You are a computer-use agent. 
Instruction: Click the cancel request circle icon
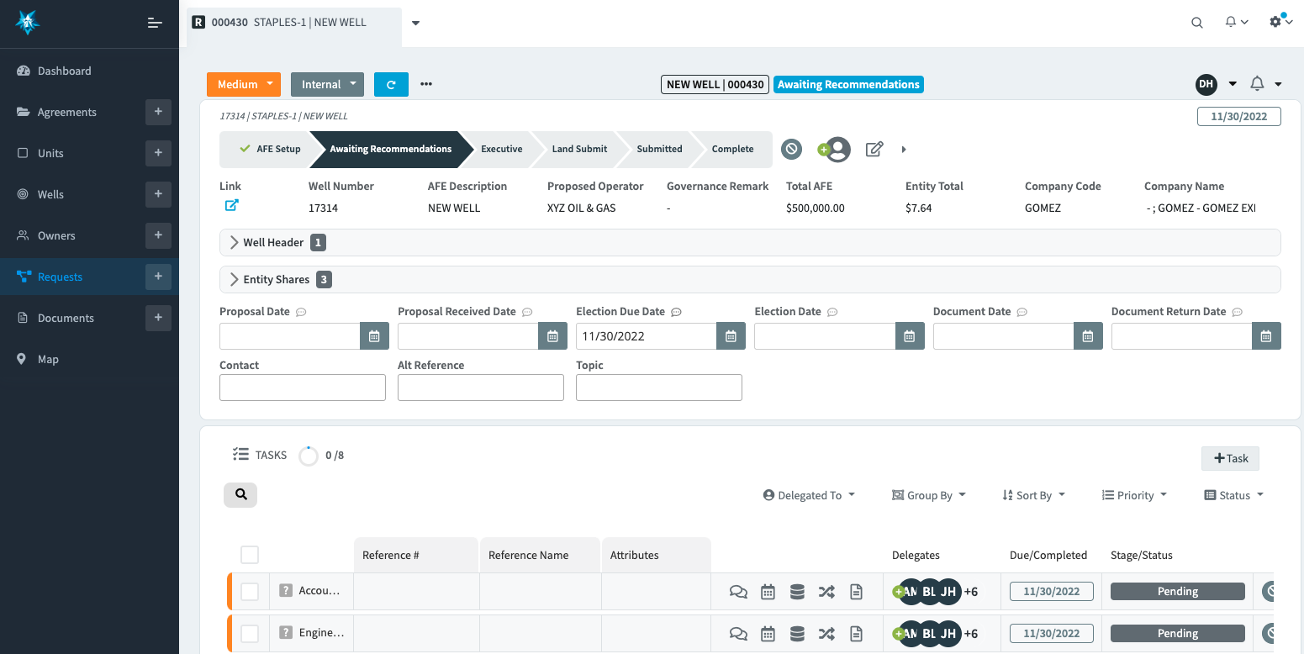pos(791,150)
